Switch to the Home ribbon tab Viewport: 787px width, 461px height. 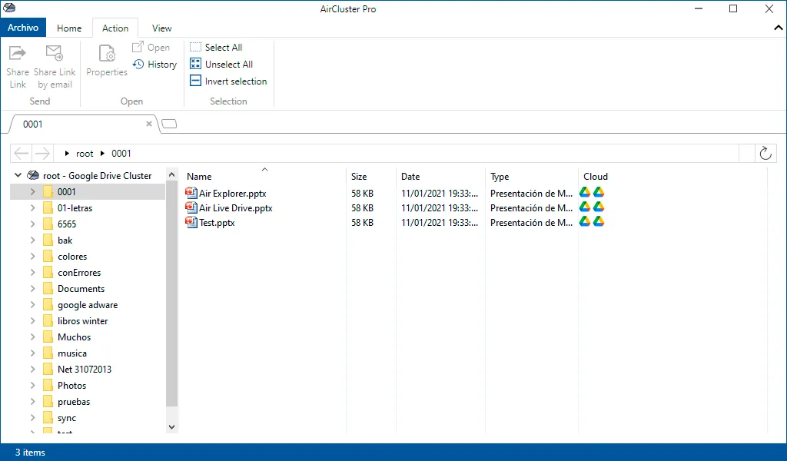[x=69, y=28]
